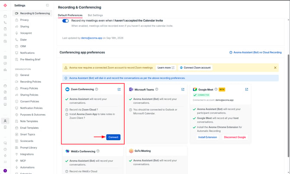Toggle recording for unaccepted calendar invites

pyautogui.click(x=65, y=21)
